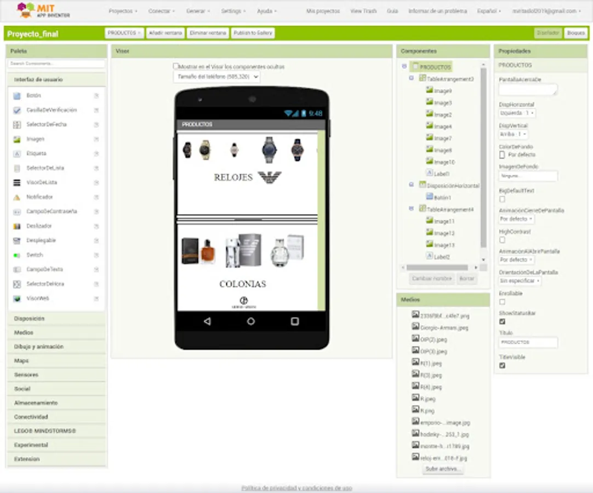Open help icon beside Notificador

pyautogui.click(x=96, y=197)
